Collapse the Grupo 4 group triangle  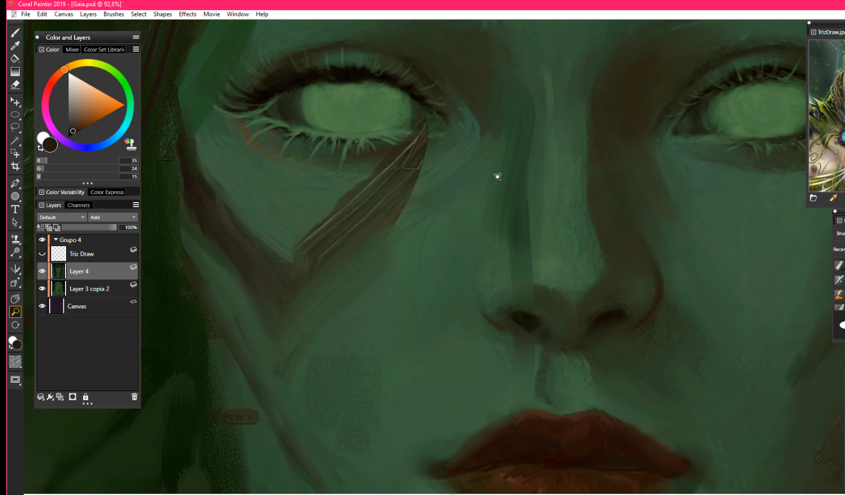[x=56, y=240]
